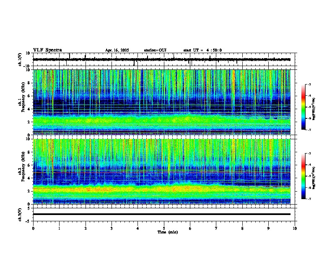Click "6" kHz tick on ch.1 spectrogram

point(29,96)
